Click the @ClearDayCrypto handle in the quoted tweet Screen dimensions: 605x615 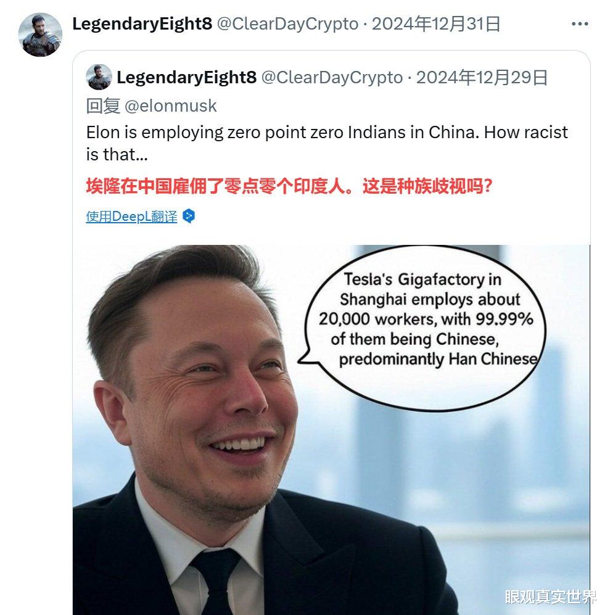click(x=332, y=77)
